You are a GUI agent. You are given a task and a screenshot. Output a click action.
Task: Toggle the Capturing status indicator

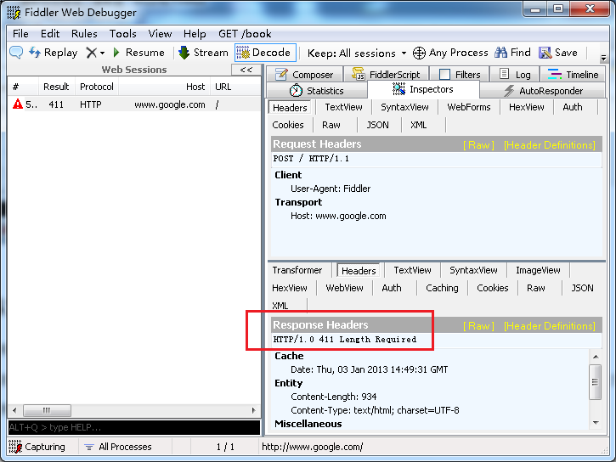(x=37, y=447)
